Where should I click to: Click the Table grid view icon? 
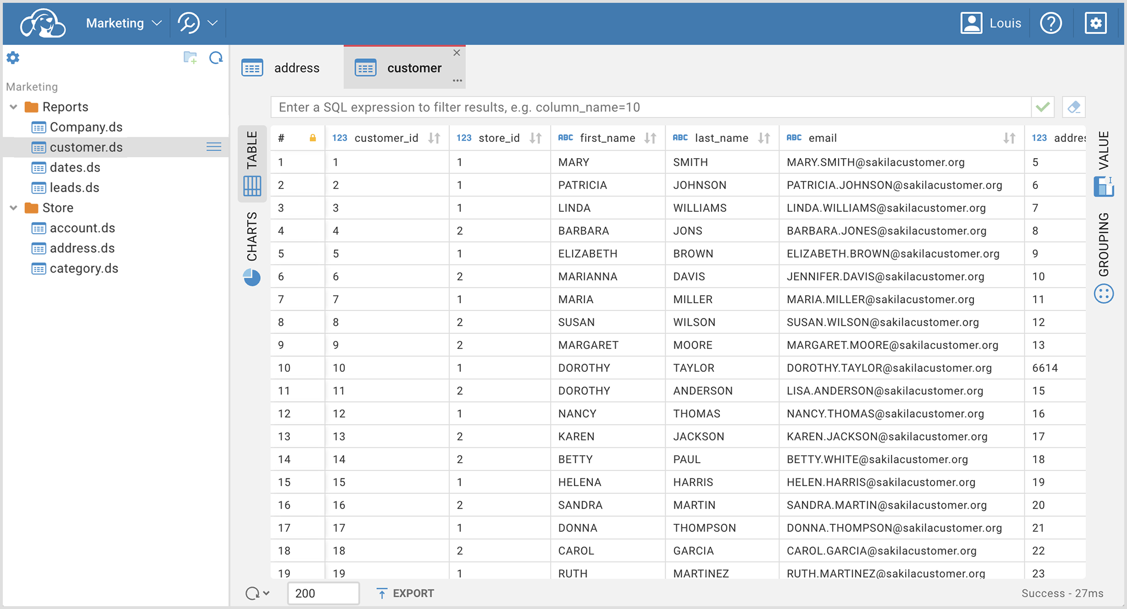(x=252, y=186)
